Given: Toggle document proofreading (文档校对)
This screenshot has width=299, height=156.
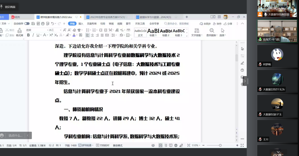Looking at the screenshot, I should (103, 145).
